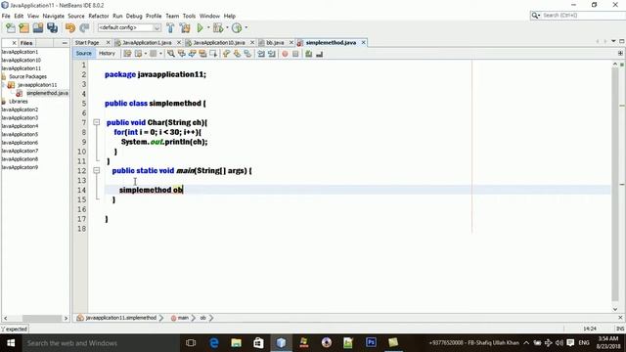Open the File menu
The height and width of the screenshot is (352, 626).
click(6, 16)
